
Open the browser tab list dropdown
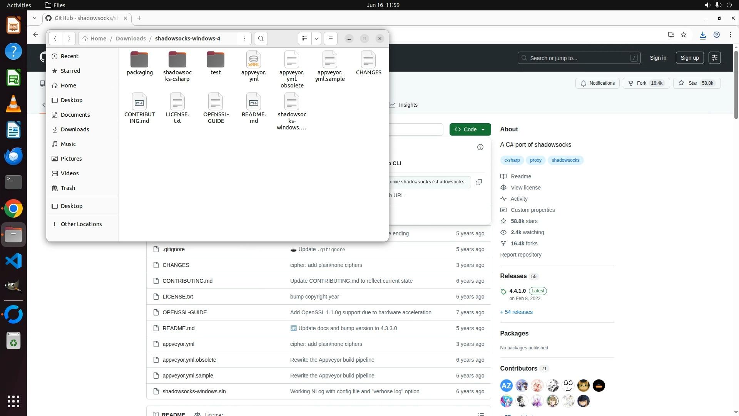(35, 18)
